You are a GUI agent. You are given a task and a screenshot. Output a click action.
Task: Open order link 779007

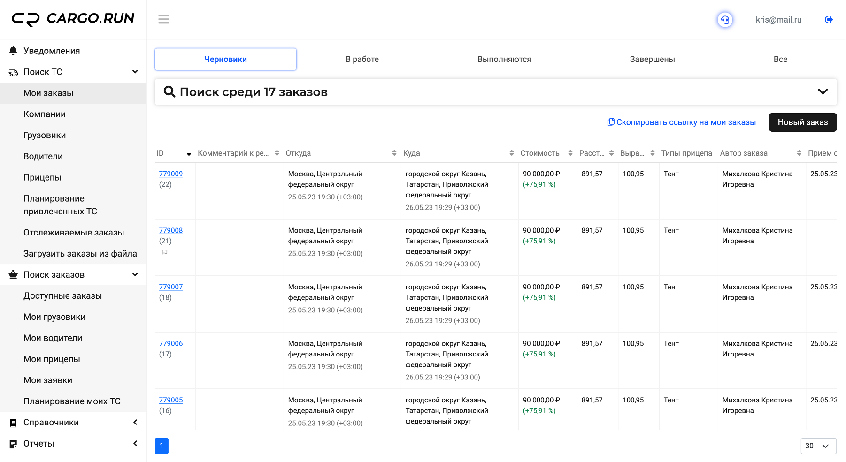[171, 287]
